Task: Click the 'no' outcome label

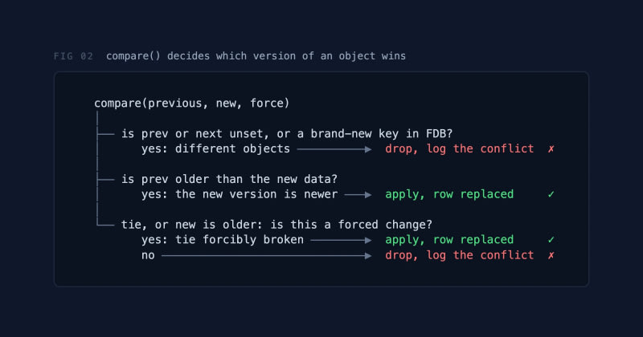Action: [148, 255]
